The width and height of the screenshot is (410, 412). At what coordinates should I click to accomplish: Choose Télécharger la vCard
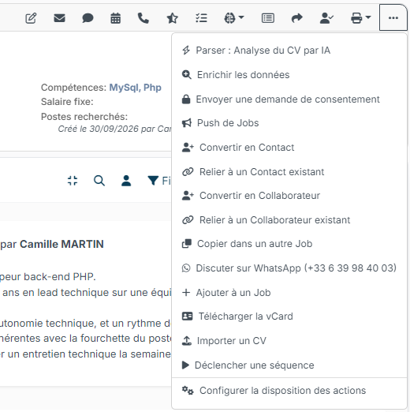(289, 316)
